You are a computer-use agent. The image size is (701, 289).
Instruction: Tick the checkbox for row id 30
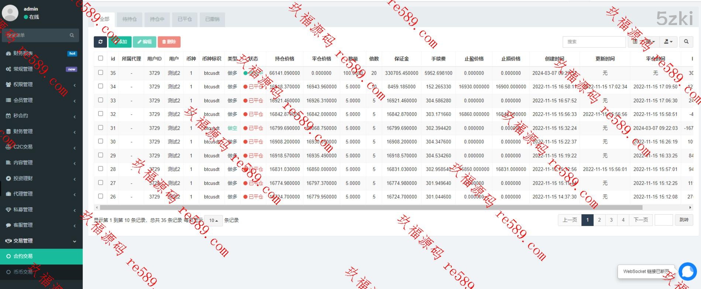[100, 141]
